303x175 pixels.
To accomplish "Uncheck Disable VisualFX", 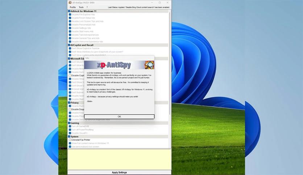I will [x=70, y=133].
